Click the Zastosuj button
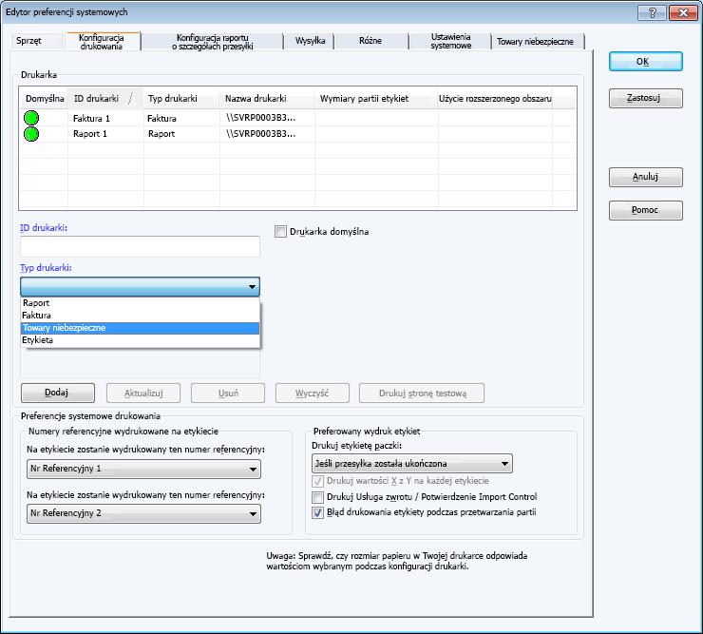 pos(646,98)
